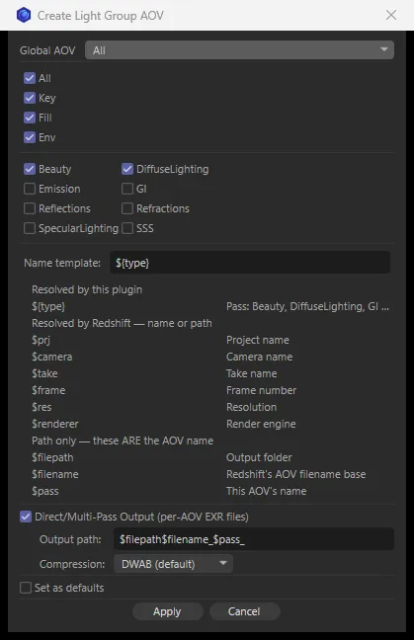414x640 pixels.
Task: Click the $camera token text
Action: point(51,357)
